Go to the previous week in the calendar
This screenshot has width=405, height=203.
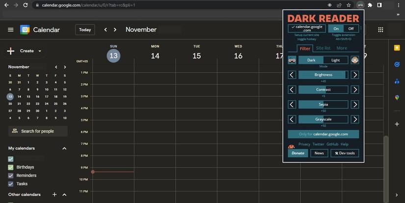coord(106,30)
